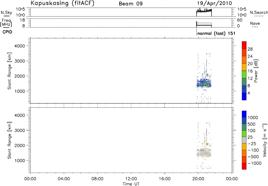Click the velocity panel Slant Range label
Viewport: 268px width, 186px height.
(9, 140)
